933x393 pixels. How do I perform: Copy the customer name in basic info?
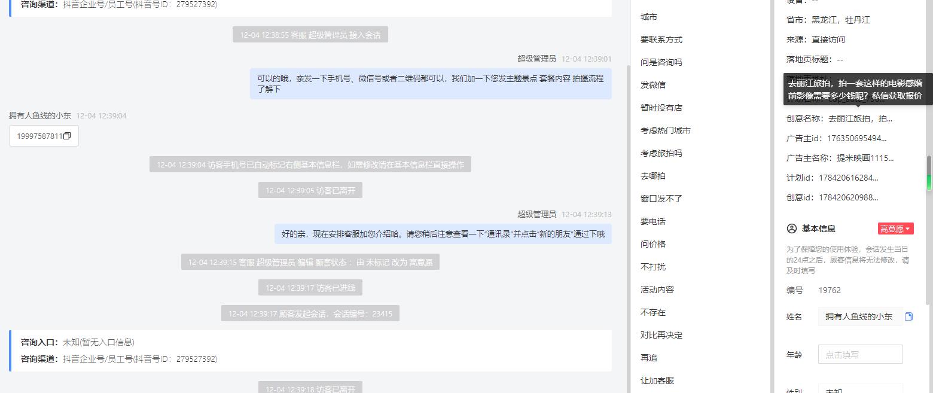click(x=908, y=316)
